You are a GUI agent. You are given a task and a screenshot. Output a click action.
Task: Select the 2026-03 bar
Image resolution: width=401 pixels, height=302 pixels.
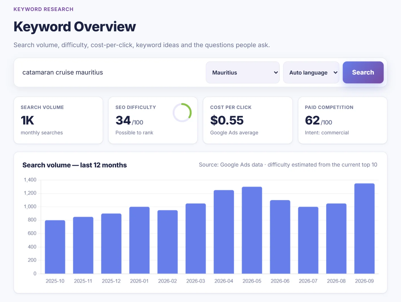(196, 238)
